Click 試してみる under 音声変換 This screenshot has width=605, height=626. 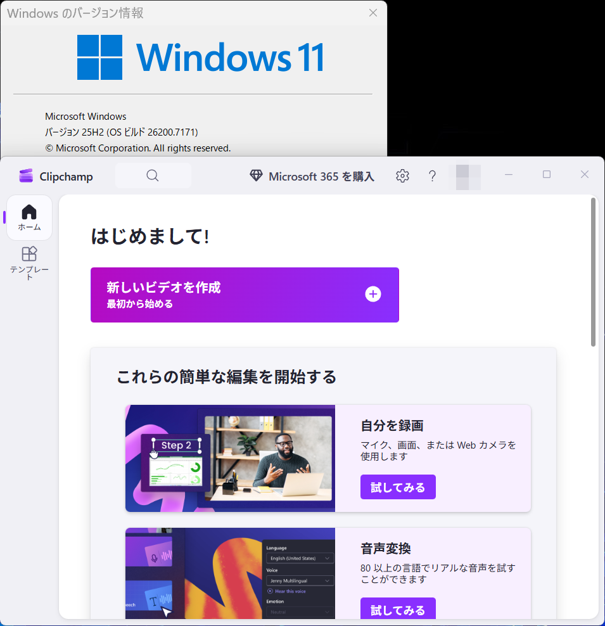[x=398, y=609]
